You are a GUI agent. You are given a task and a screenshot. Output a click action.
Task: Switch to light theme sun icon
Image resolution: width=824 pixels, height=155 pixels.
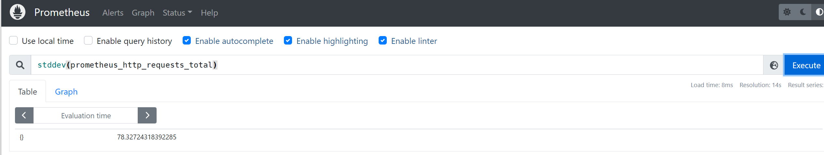click(x=787, y=12)
